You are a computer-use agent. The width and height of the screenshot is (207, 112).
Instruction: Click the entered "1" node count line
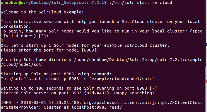[2, 40]
